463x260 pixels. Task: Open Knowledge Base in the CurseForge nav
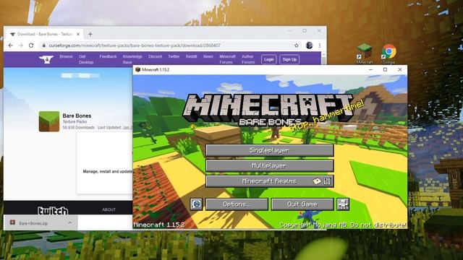click(x=132, y=59)
